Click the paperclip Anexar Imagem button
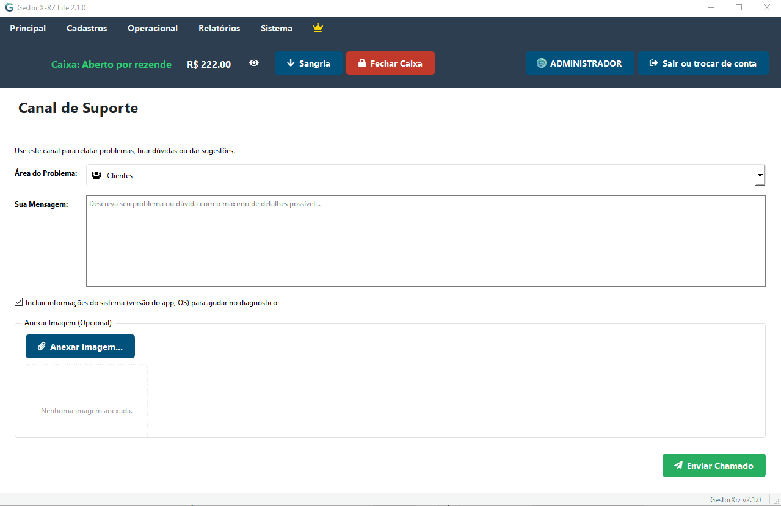781x506 pixels. pos(80,347)
